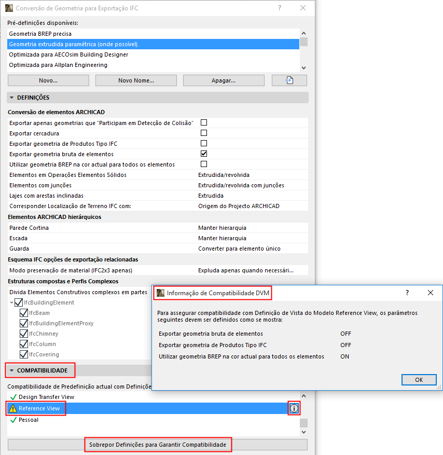Click the ARCHICAD icon in DVM dialog title
This screenshot has width=443, height=455.
point(160,293)
